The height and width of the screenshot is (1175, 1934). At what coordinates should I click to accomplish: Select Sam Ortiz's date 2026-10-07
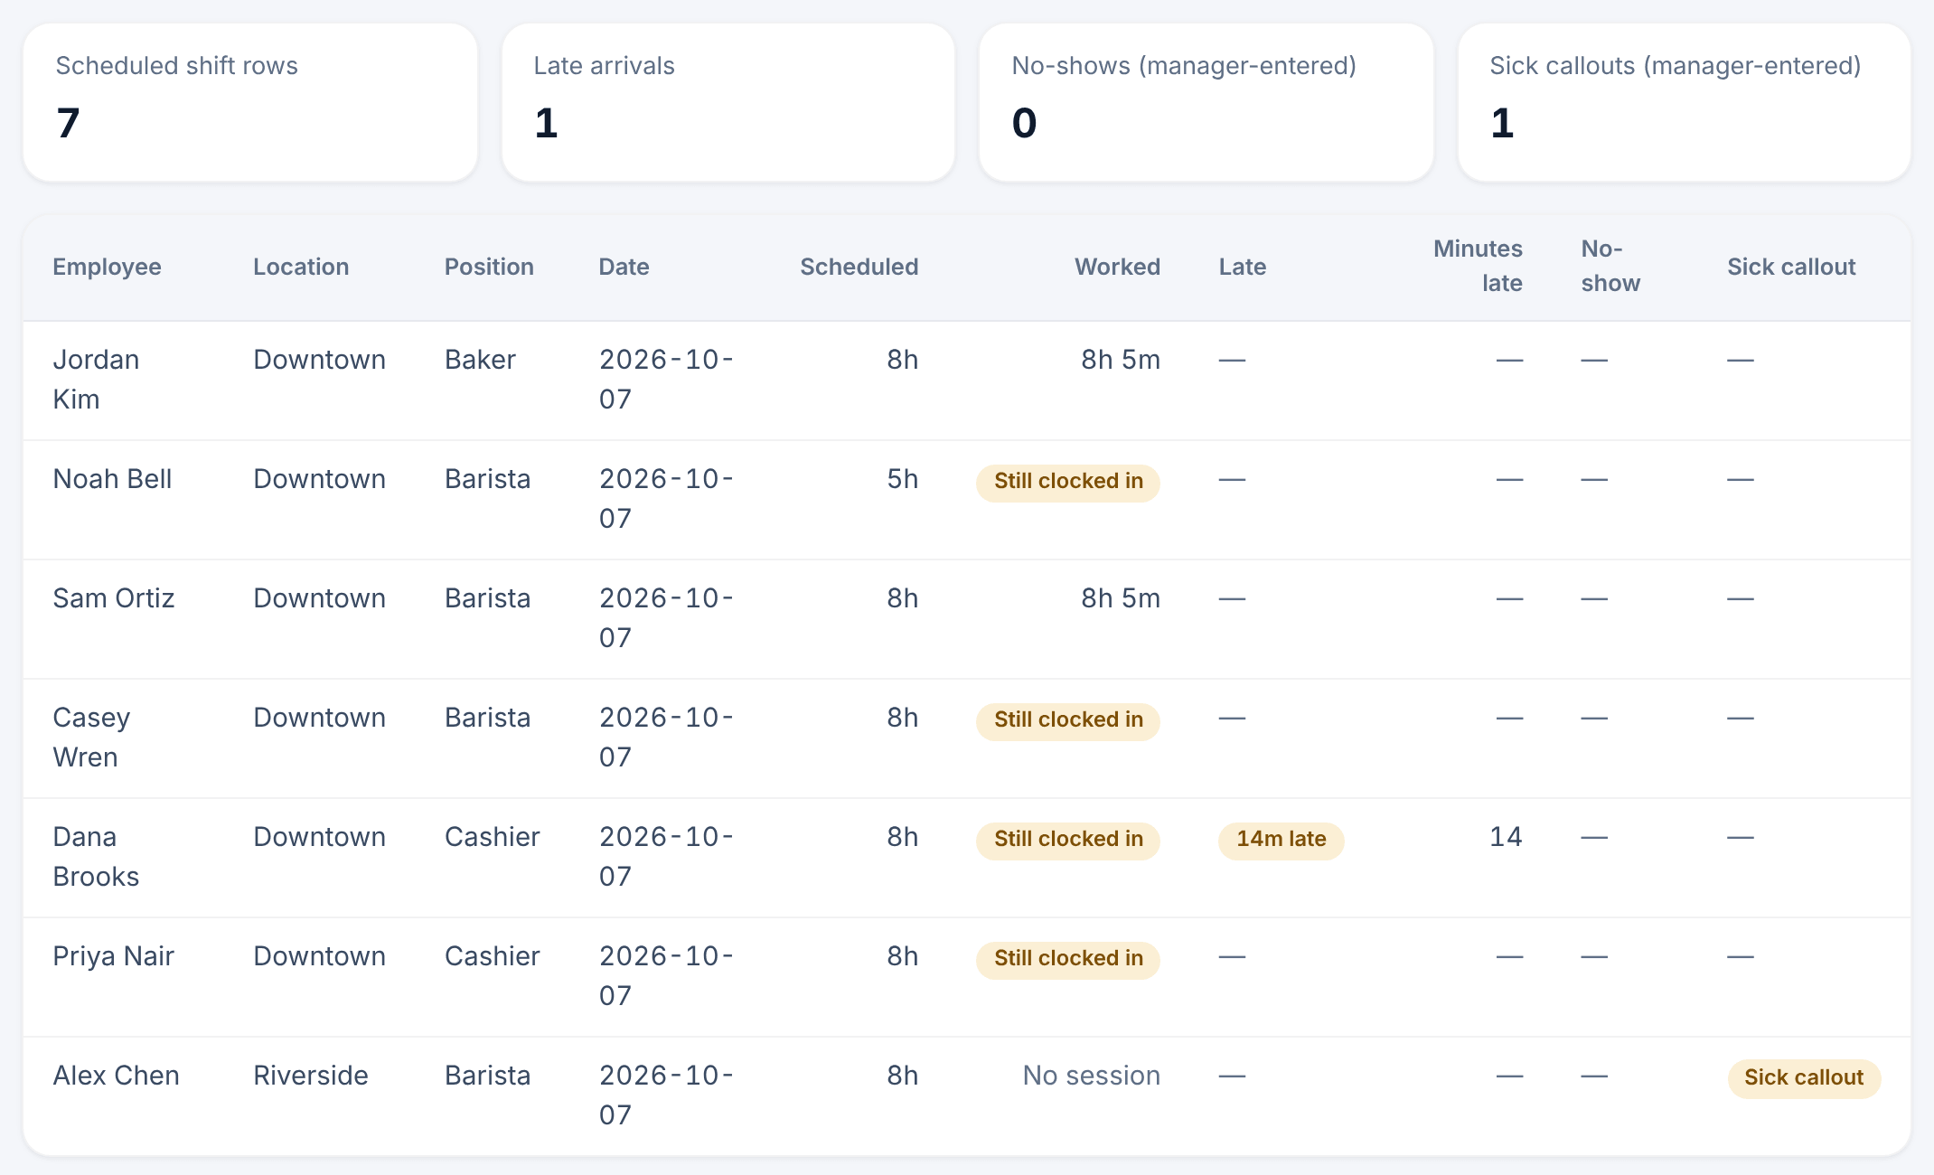(x=667, y=618)
